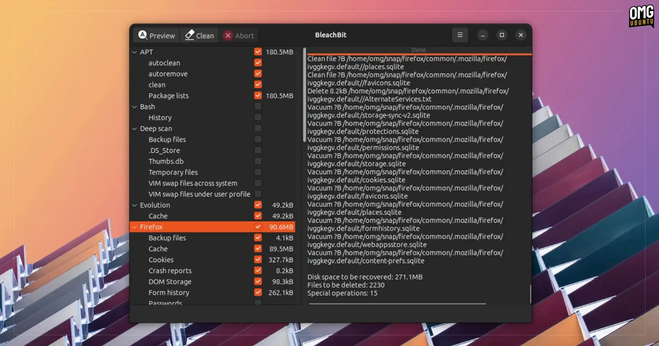This screenshot has width=659, height=346.
Task: Uncheck the Form history checkbox
Action: click(x=258, y=292)
